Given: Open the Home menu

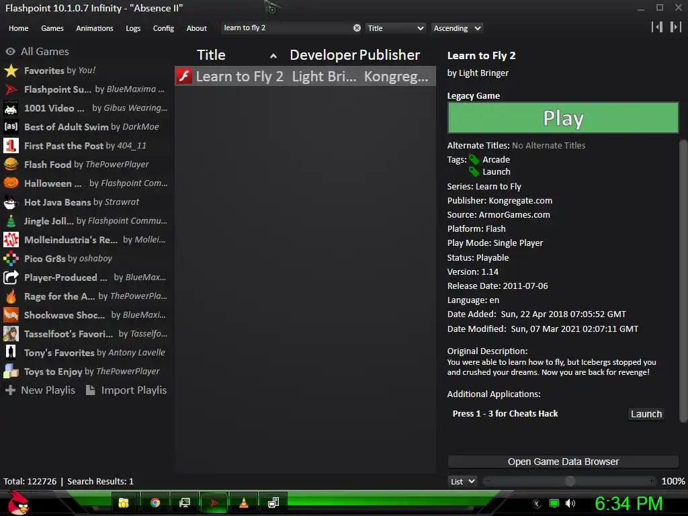Looking at the screenshot, I should (18, 28).
